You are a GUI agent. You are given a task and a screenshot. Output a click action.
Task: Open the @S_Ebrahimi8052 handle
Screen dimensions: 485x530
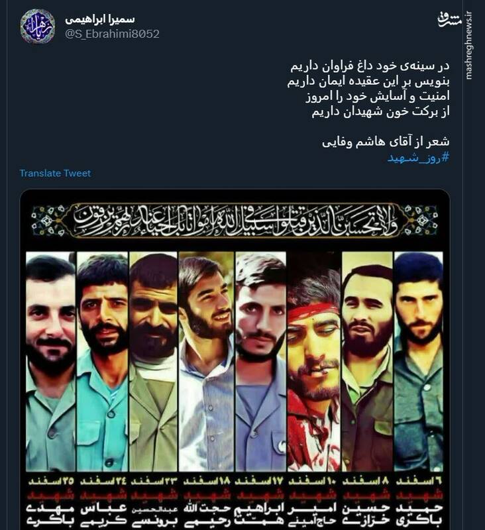point(112,34)
